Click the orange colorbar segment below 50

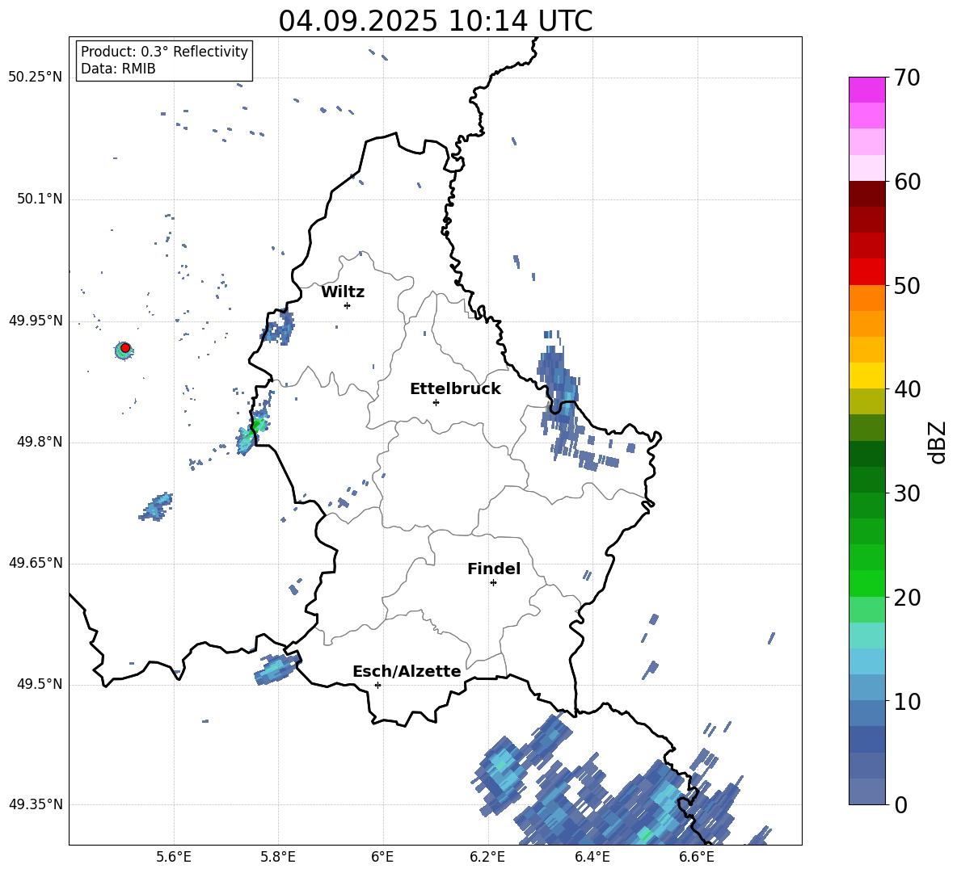pos(867,297)
